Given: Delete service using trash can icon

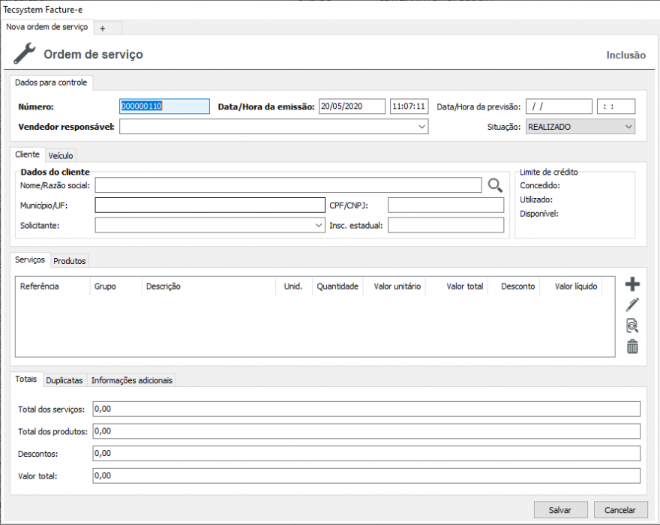Looking at the screenshot, I should [632, 346].
